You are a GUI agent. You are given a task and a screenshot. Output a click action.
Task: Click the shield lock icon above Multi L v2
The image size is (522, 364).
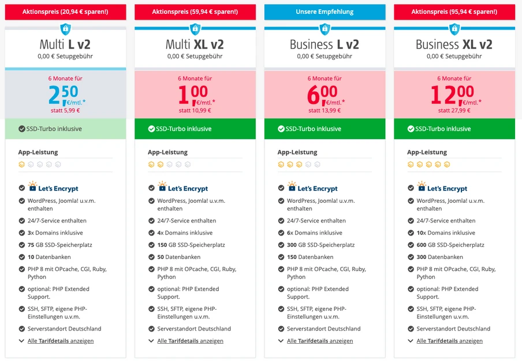coord(65,29)
